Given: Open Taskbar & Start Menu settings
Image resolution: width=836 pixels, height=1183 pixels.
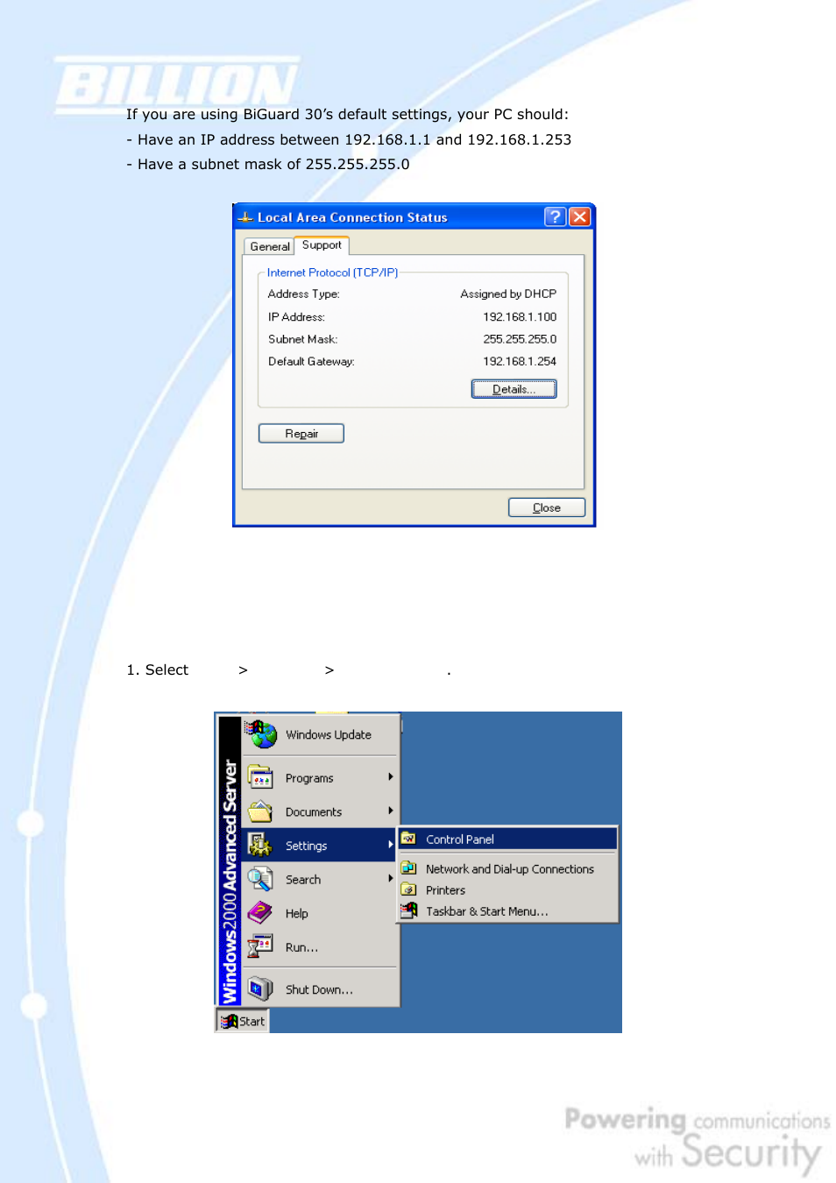Looking at the screenshot, I should 486,910.
